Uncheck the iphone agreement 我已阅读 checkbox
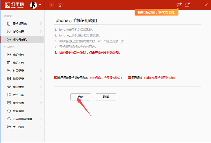This screenshot has width=211, height=143. pos(129,78)
